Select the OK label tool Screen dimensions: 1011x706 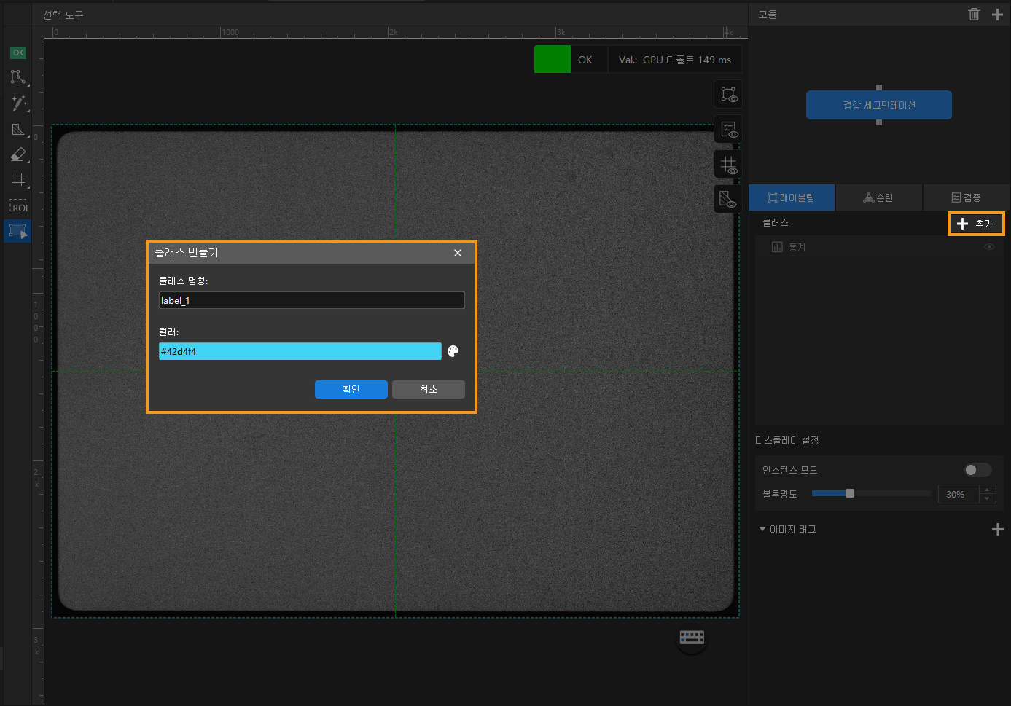point(18,52)
